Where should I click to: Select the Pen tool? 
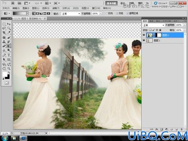click(4, 55)
